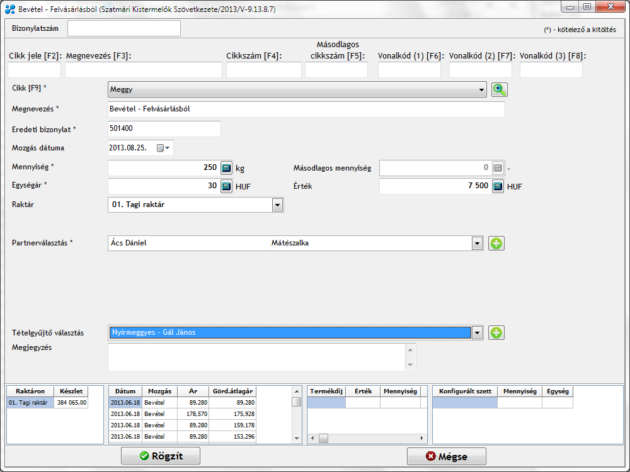Click the Másodlagos mennyiség field showing 0
This screenshot has width=630, height=472.
coord(435,168)
